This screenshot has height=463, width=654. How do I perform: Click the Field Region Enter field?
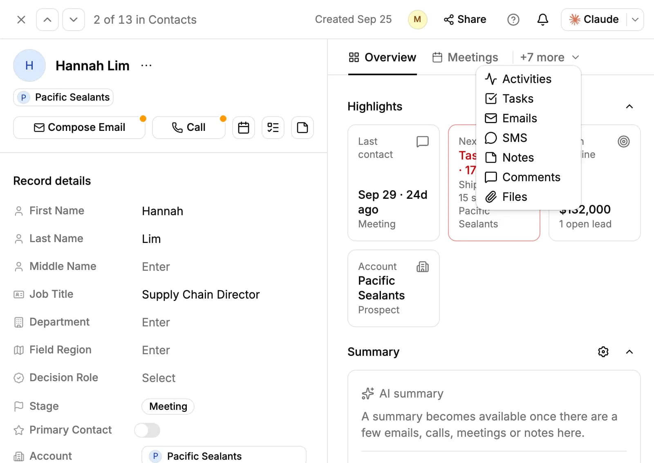coord(156,350)
